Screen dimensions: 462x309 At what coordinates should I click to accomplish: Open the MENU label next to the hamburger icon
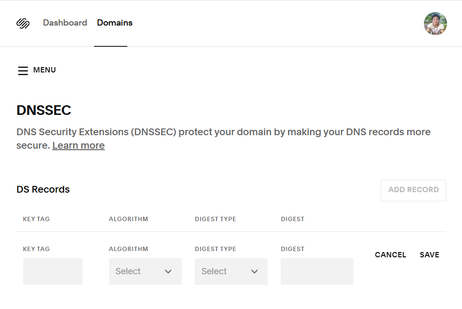(x=44, y=70)
